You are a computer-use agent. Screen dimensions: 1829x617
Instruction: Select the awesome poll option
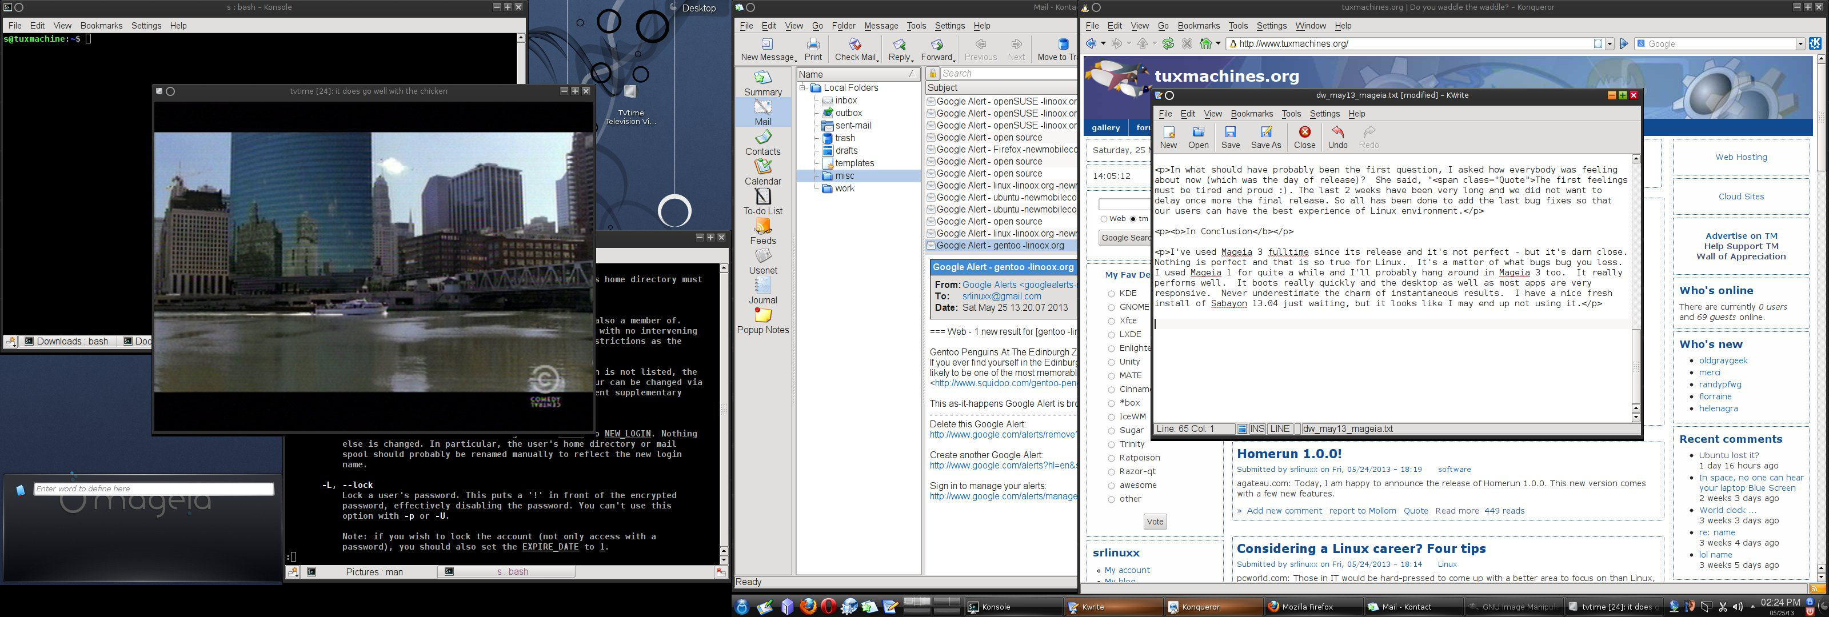coord(1111,486)
